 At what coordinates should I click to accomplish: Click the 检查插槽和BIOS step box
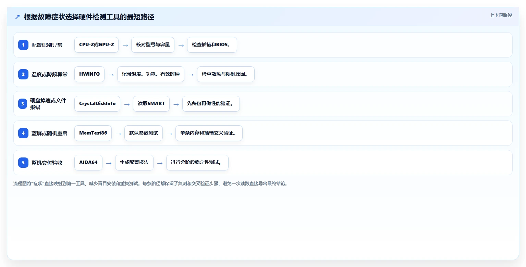click(x=212, y=45)
